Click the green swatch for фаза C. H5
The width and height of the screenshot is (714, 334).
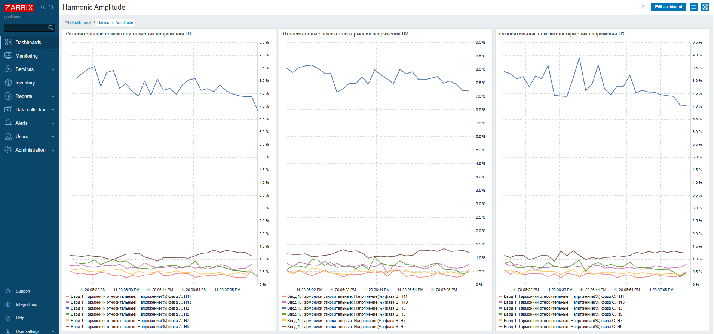pyautogui.click(x=501, y=314)
